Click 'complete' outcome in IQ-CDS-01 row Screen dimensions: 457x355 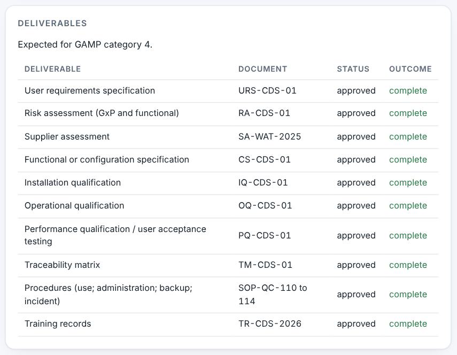tap(408, 183)
